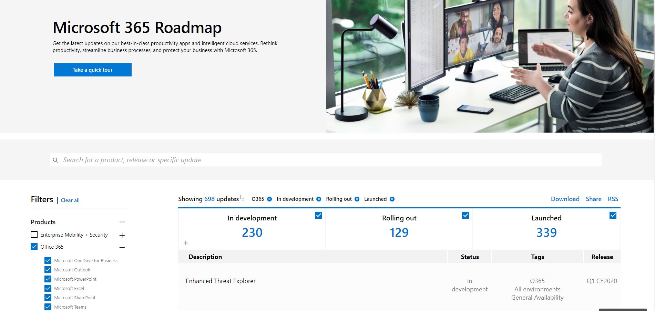This screenshot has width=655, height=311.
Task: Enable the Enterprise Mobility + Security filter
Action: pyautogui.click(x=34, y=235)
